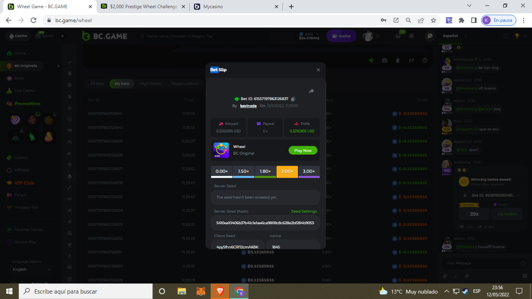532x299 pixels.
Task: Close the Bet Slip dialog
Action: 318,70
